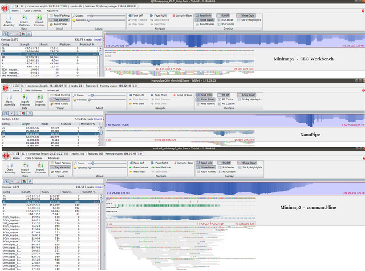This screenshot has height=271, width=365.
Task: Switch to Color Schemes tab in middle window
Action: click(33, 90)
